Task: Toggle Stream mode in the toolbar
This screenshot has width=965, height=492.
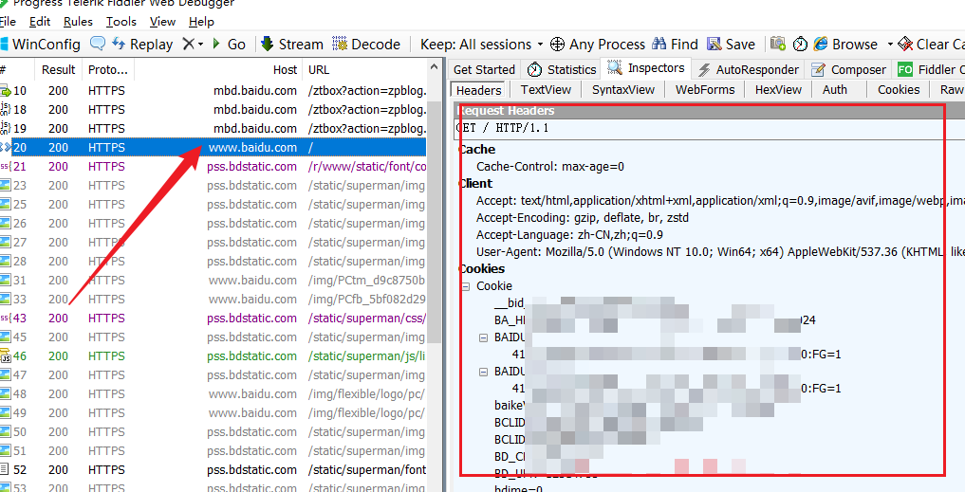Action: [291, 45]
